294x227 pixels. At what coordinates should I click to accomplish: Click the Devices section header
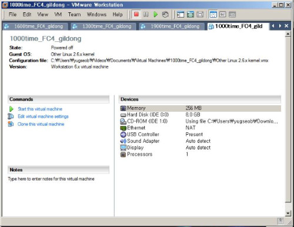click(199, 99)
